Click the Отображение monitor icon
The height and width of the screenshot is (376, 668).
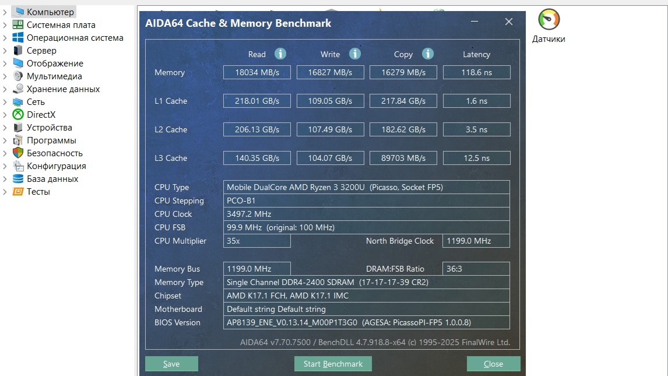click(18, 63)
